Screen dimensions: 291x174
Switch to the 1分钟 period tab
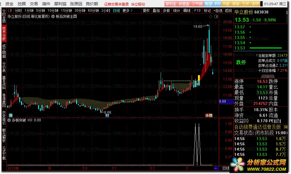29,11
